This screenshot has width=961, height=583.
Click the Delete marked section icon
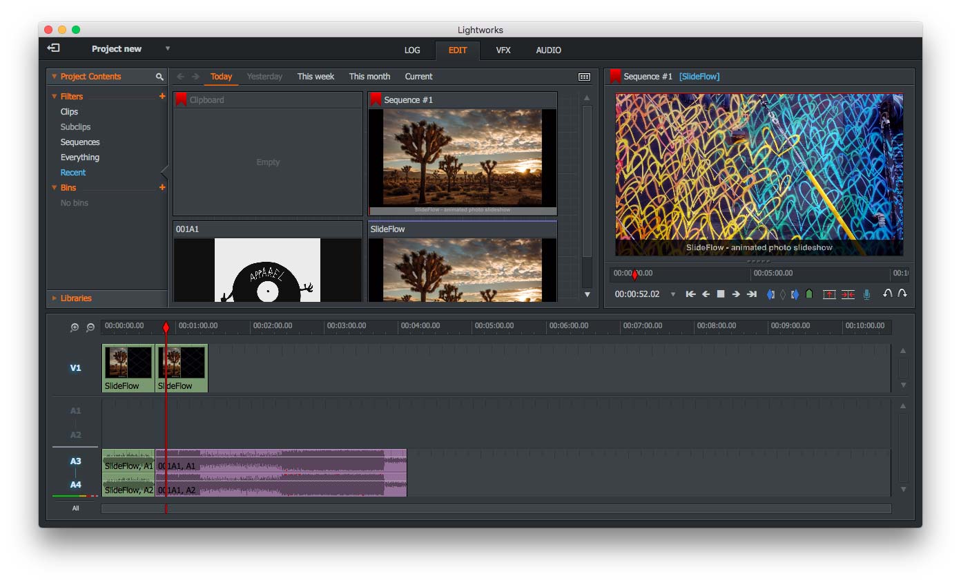coord(848,294)
